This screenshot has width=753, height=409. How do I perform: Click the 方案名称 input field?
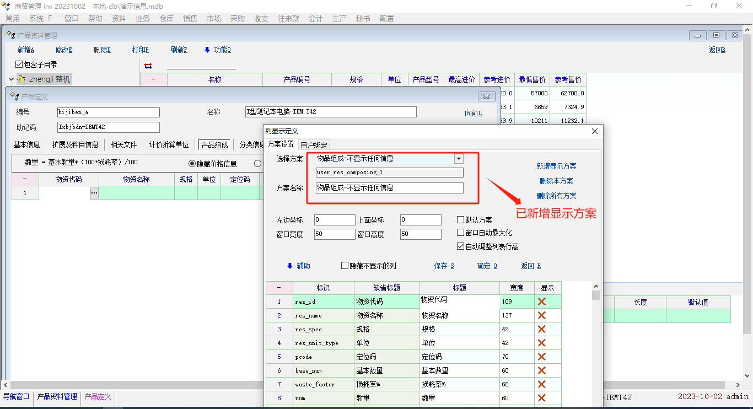[x=389, y=187]
